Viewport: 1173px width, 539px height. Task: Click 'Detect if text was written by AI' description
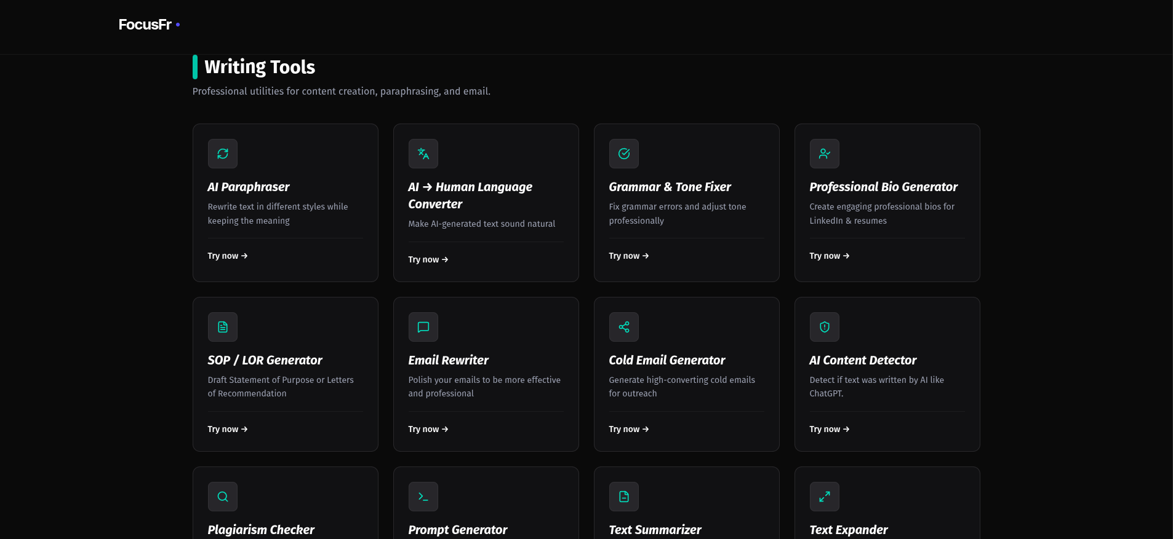(876, 387)
